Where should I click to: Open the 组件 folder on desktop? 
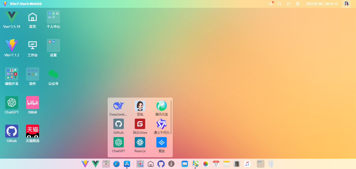click(x=33, y=74)
